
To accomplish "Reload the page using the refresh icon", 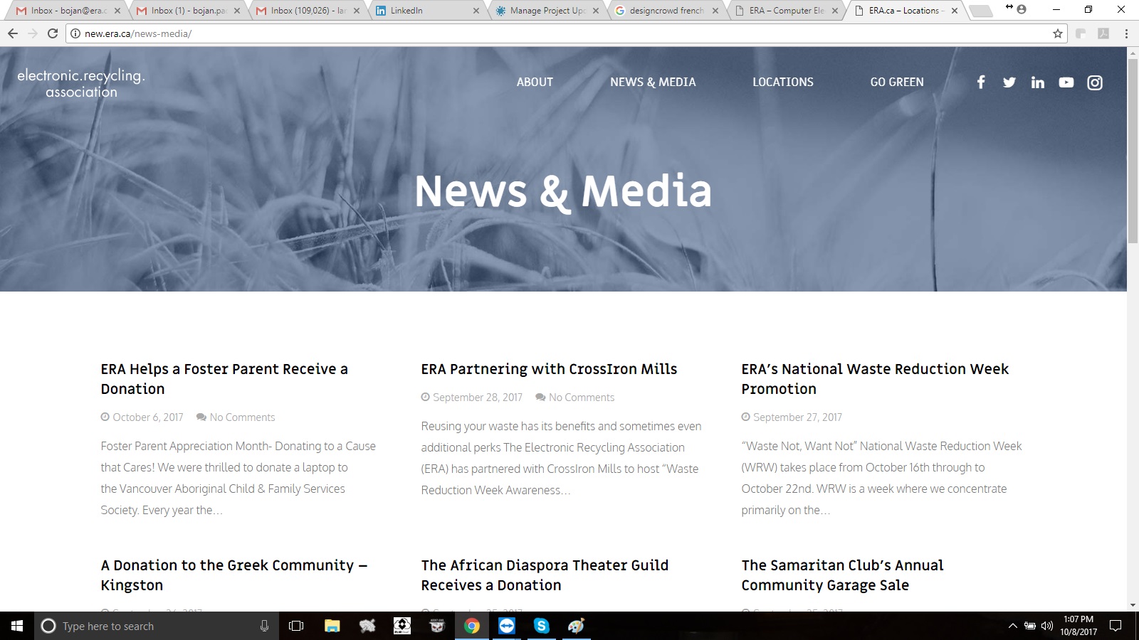I will pyautogui.click(x=53, y=33).
